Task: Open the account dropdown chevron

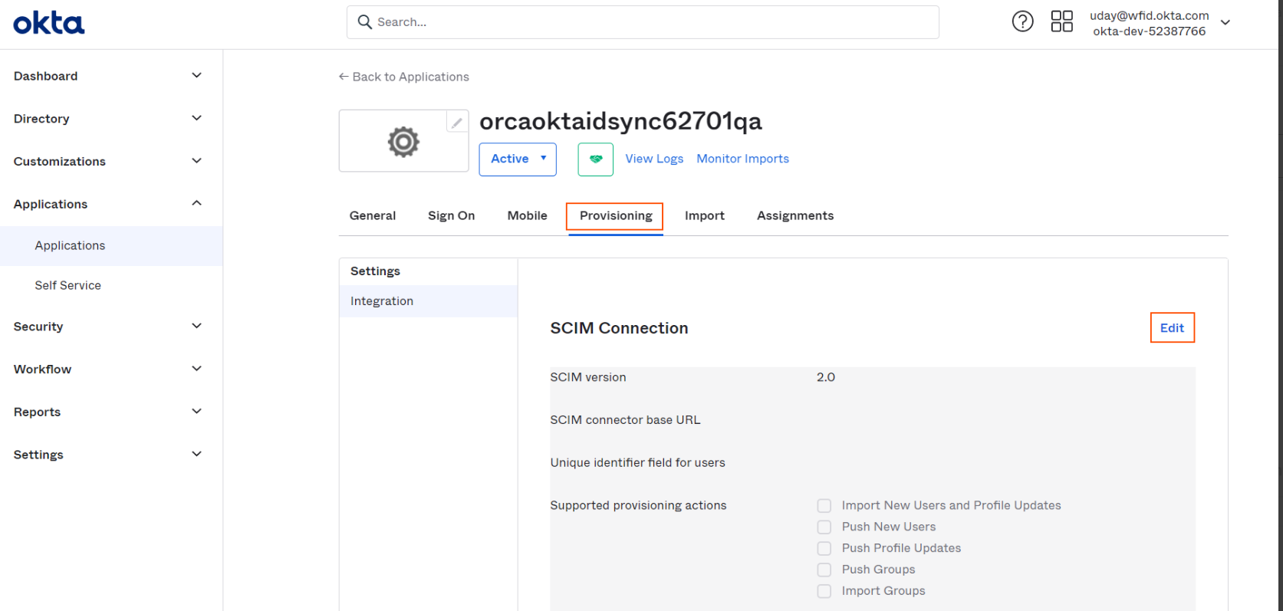Action: [x=1225, y=22]
